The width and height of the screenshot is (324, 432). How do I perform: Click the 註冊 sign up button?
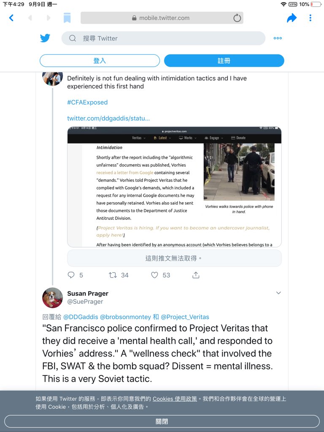[x=224, y=61]
